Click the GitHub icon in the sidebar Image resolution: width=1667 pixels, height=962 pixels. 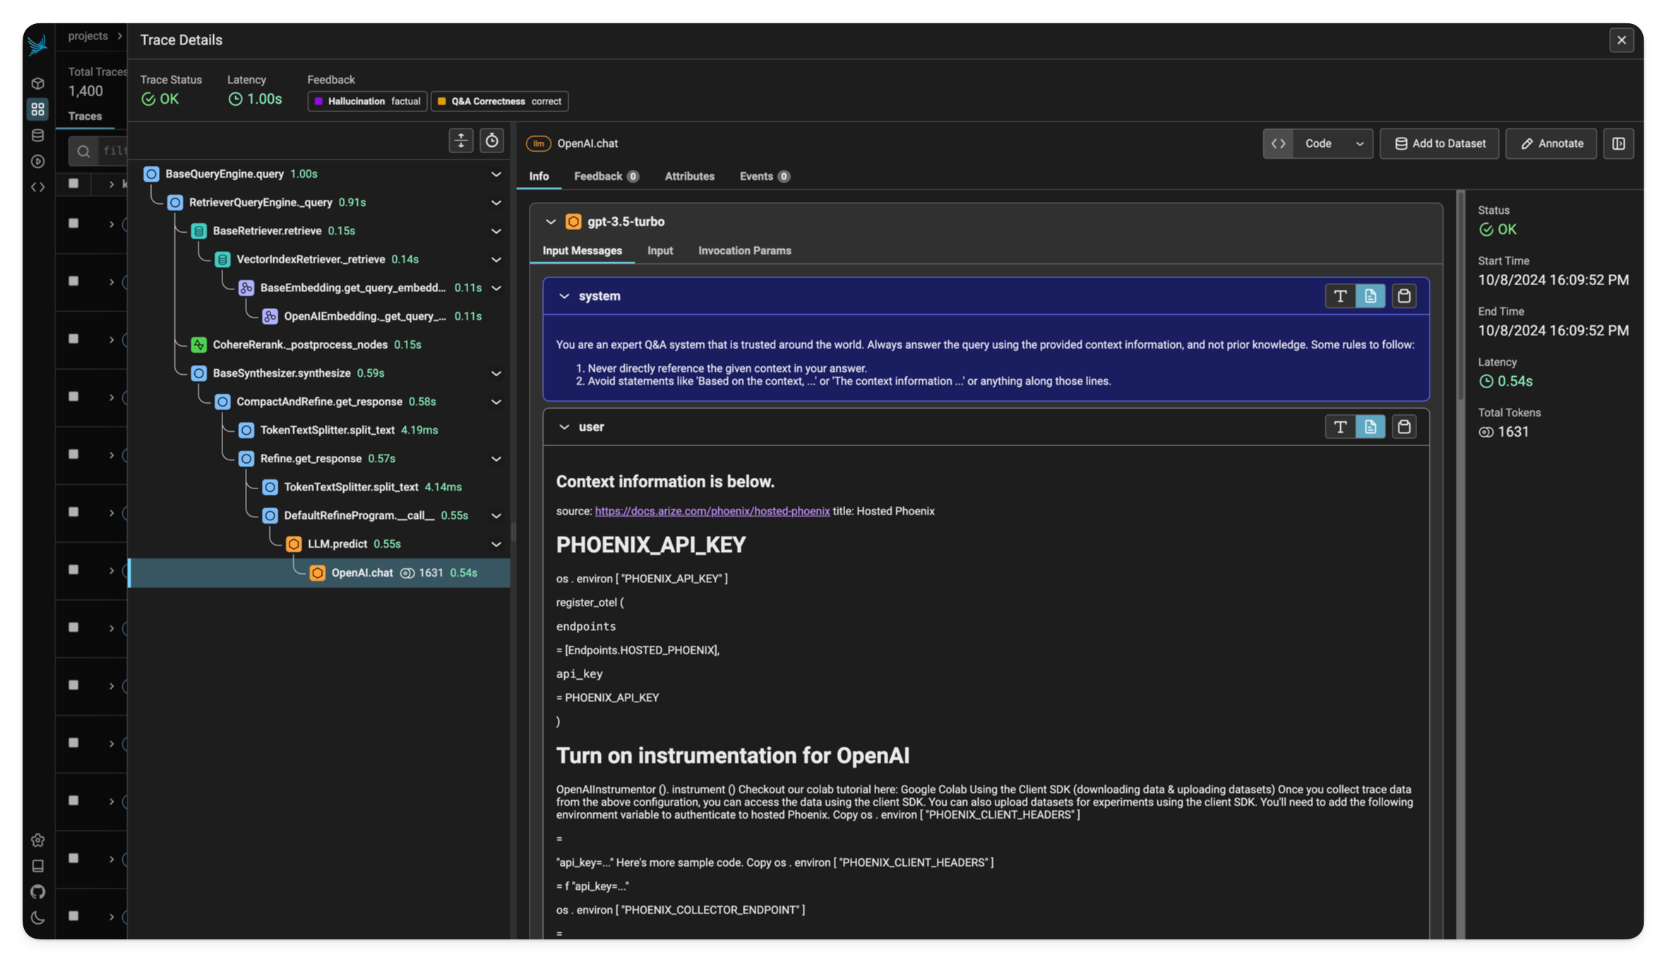[x=37, y=891]
